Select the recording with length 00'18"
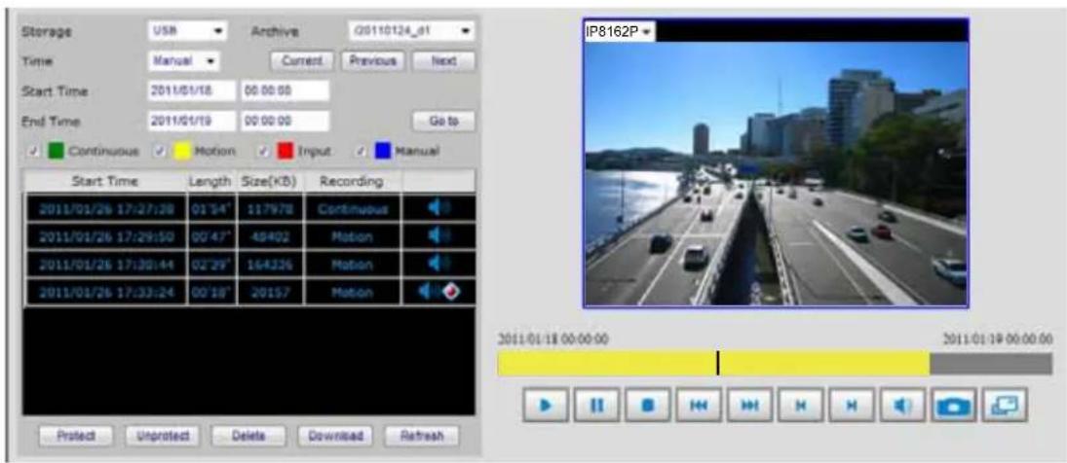This screenshot has width=1067, height=463. click(249, 292)
